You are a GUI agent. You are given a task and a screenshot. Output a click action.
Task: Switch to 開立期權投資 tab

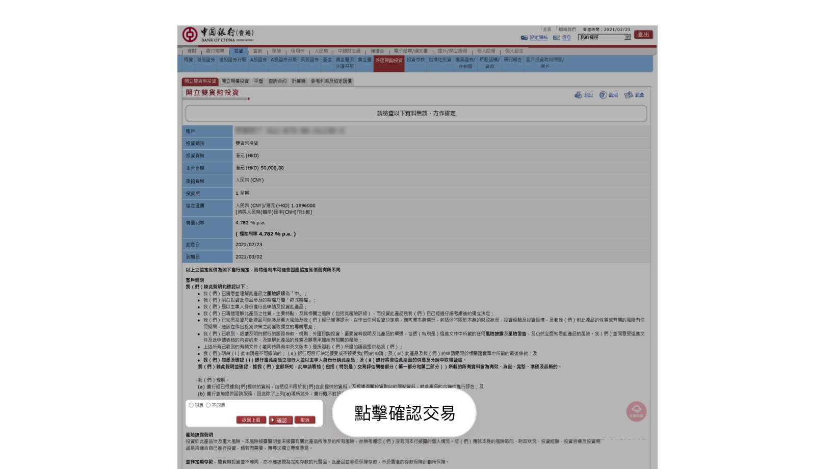pos(235,81)
